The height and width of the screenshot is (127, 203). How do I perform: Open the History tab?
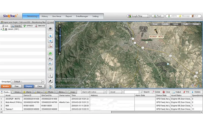(45, 16)
